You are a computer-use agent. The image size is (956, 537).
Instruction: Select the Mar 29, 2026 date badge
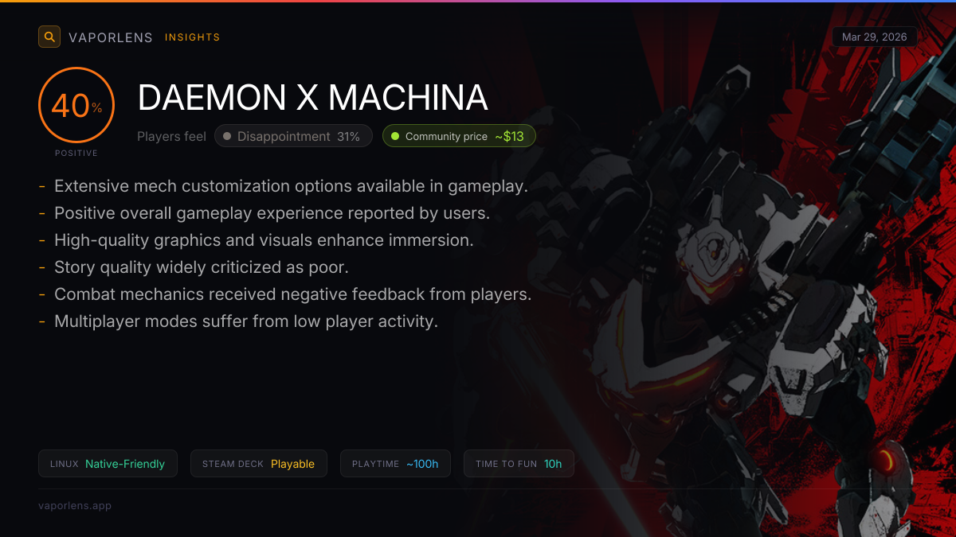(874, 37)
